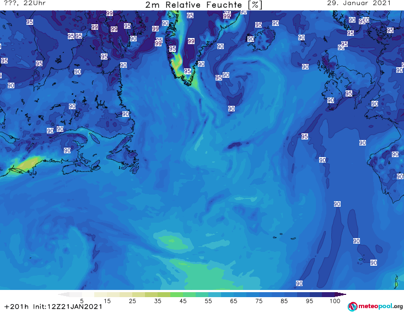Pick the dark purple swatch at legend's right end
This screenshot has width=404, height=312.
[x=341, y=294]
